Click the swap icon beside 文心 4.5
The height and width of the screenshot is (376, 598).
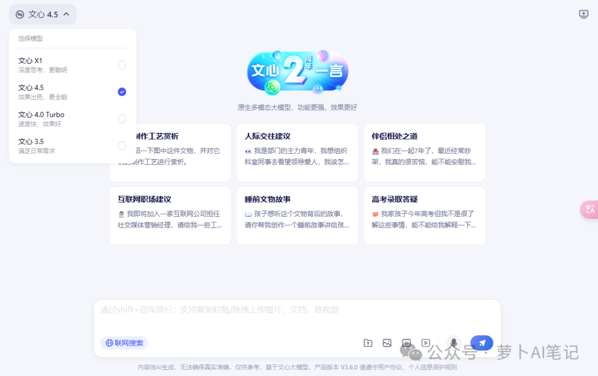[x=20, y=14]
